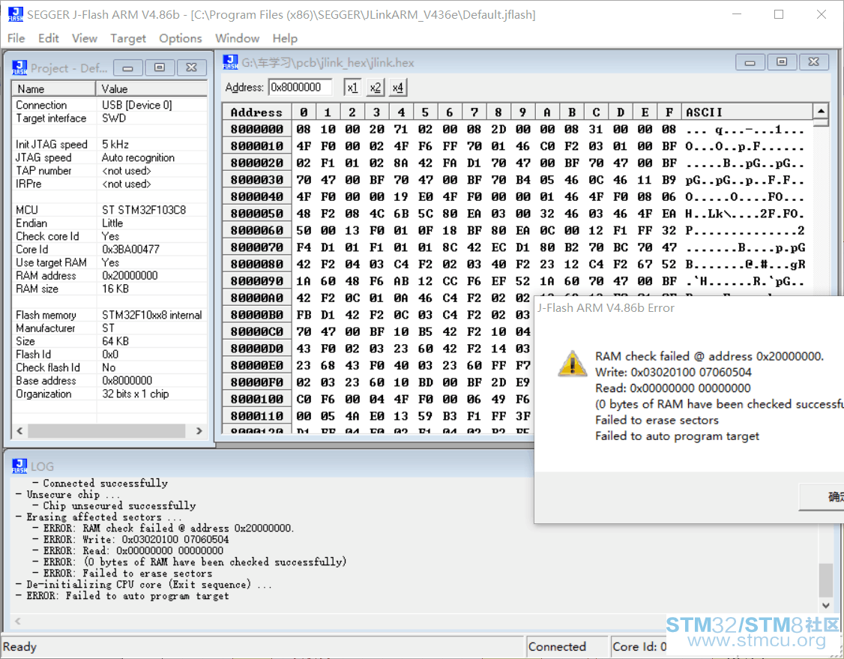Close the main J-Flash window

[822, 14]
